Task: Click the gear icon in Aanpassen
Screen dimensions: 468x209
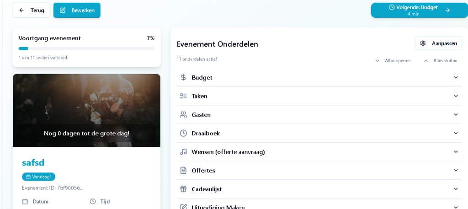Action: coord(423,43)
